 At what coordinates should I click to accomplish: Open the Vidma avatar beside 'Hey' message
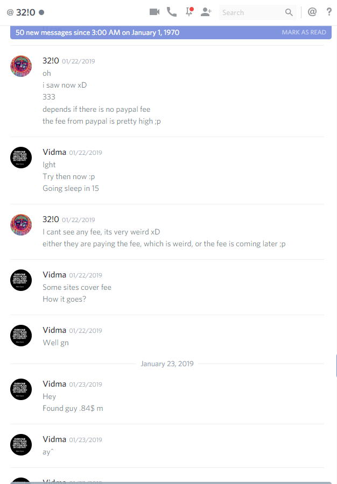point(21,389)
